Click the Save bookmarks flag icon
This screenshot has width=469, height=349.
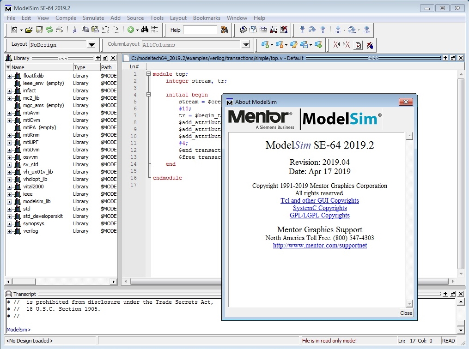tap(304, 45)
